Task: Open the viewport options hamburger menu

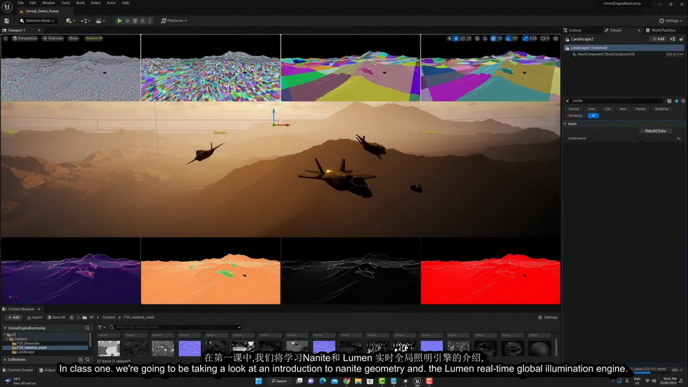Action: click(6, 38)
